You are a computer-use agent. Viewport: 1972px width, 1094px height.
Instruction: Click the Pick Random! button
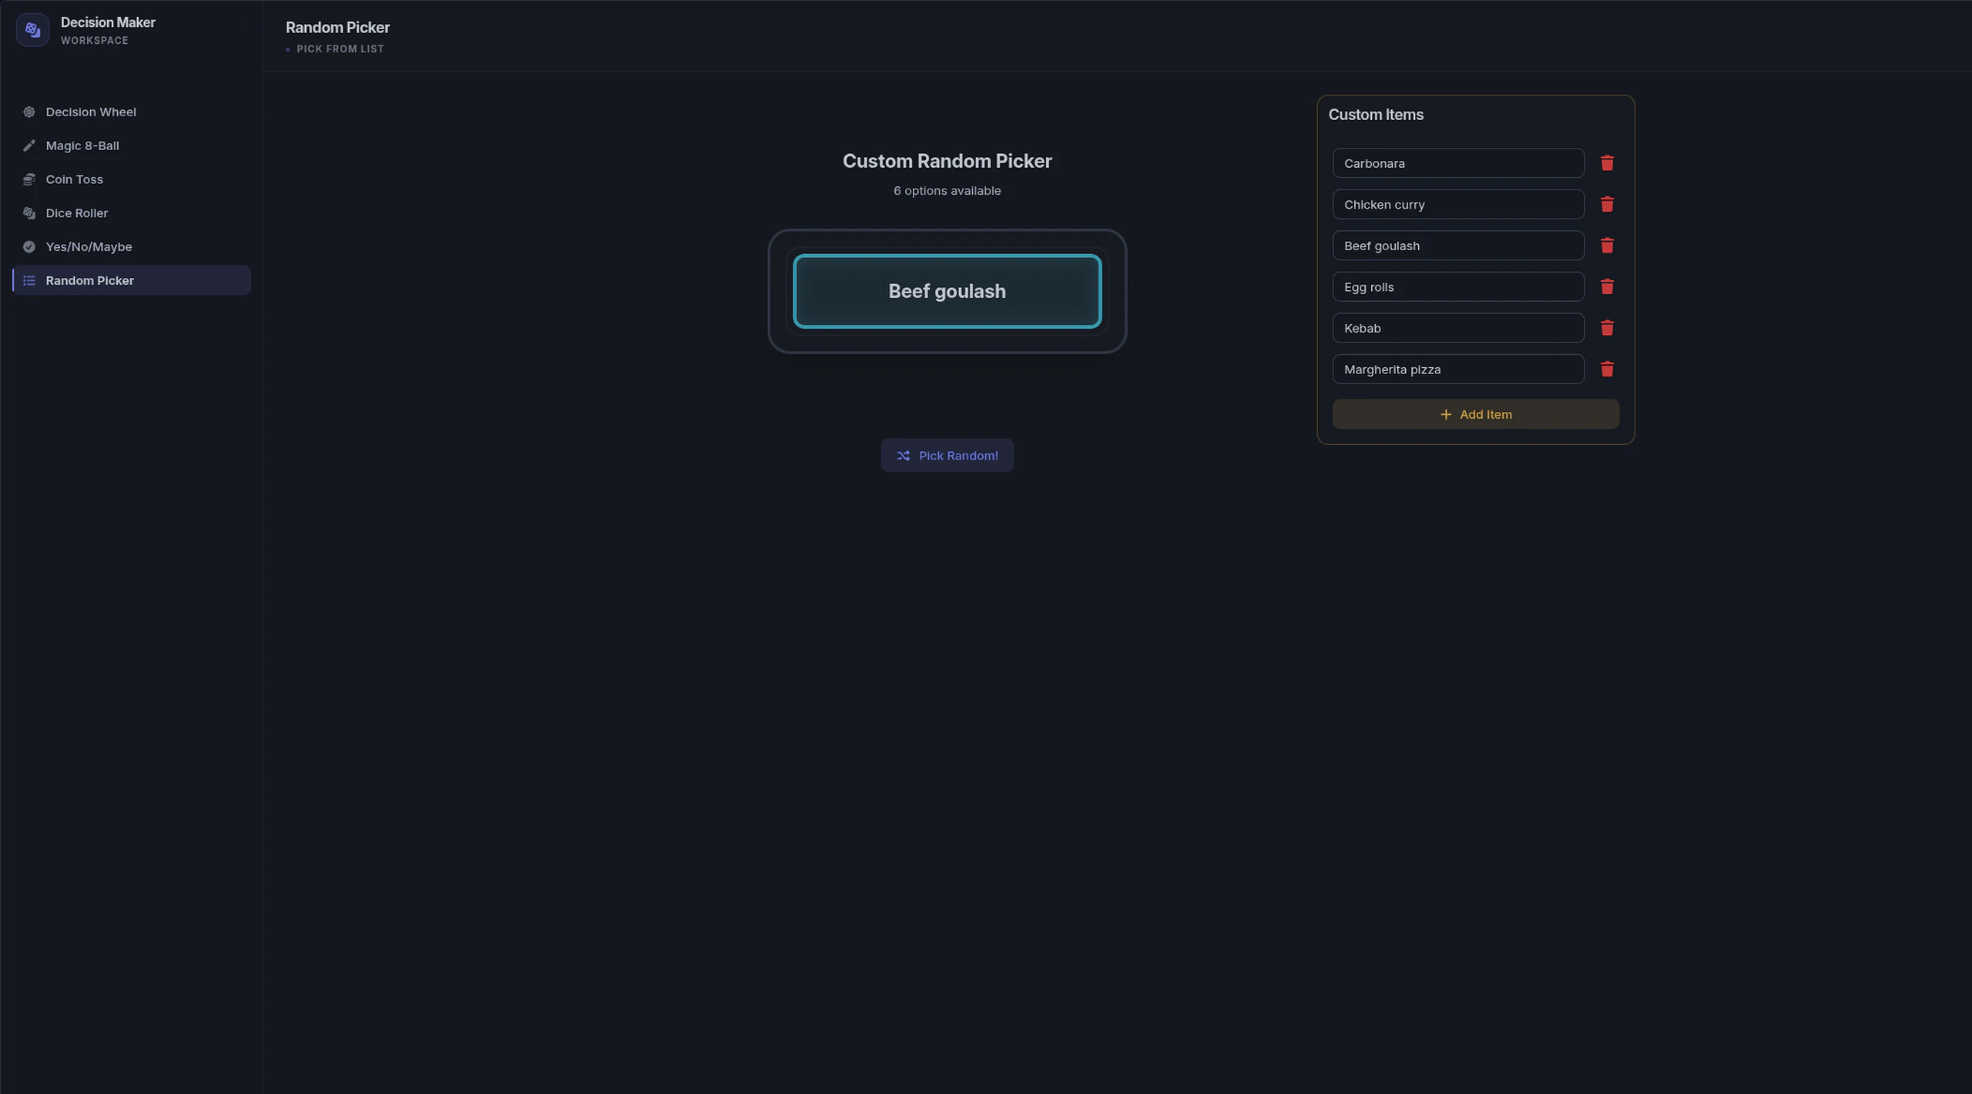tap(947, 456)
